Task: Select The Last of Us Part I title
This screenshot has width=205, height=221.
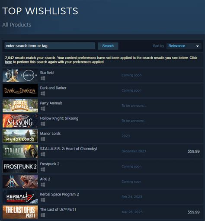Action: 58,209
